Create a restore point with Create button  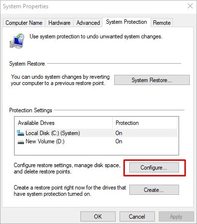[x=154, y=190]
